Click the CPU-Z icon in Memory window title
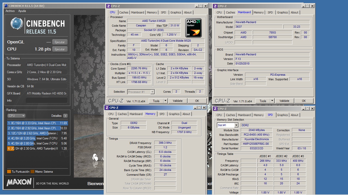This screenshot has height=195, width=348. point(107,108)
